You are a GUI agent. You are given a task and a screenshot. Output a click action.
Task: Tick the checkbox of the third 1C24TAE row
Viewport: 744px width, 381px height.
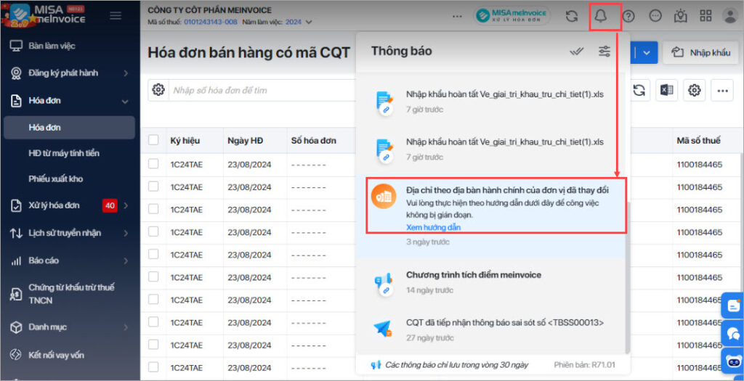click(x=153, y=210)
